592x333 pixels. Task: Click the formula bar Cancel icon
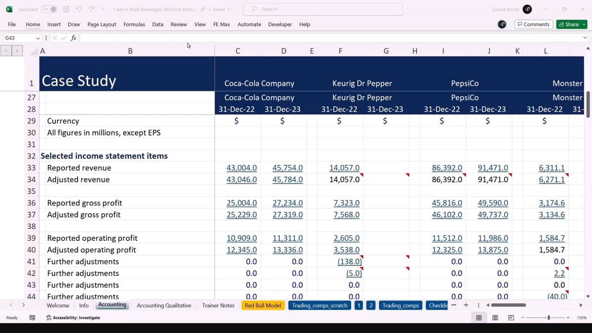(x=55, y=38)
